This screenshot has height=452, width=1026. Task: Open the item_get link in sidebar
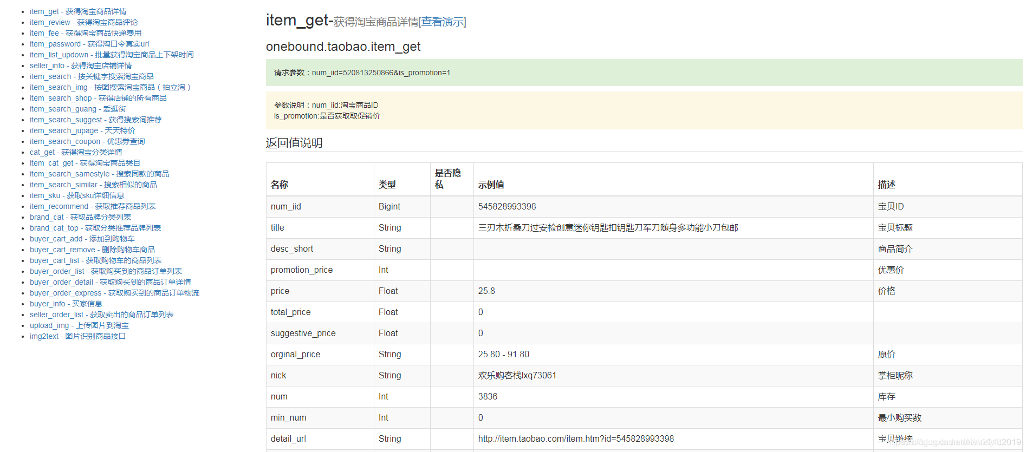click(78, 11)
